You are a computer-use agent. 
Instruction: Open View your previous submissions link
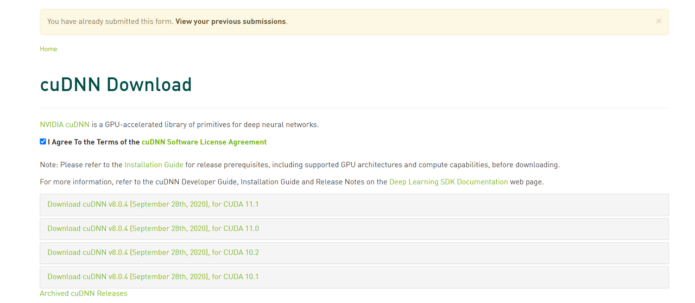[230, 22]
